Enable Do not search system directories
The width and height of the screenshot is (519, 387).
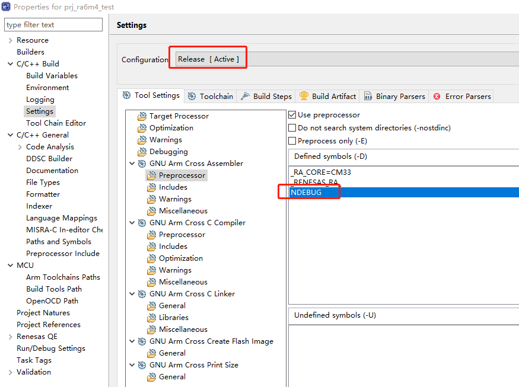point(292,128)
